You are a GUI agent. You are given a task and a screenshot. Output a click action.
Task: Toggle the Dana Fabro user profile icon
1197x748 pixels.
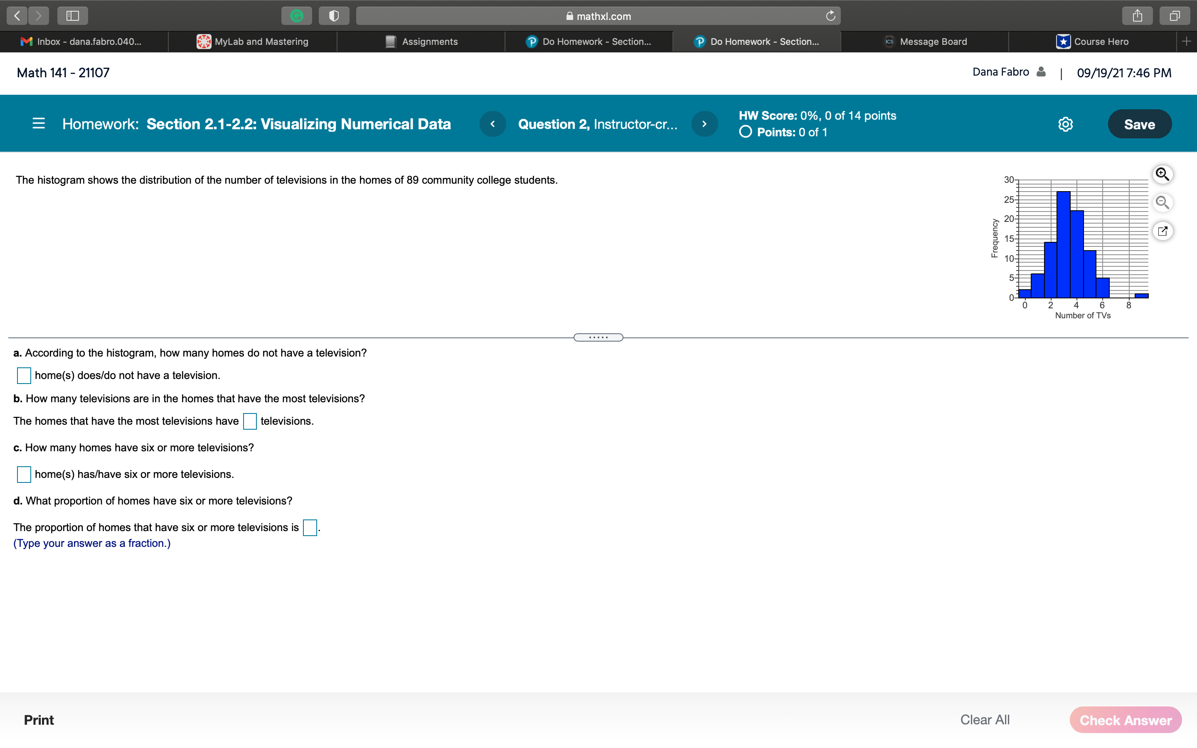pyautogui.click(x=1040, y=72)
